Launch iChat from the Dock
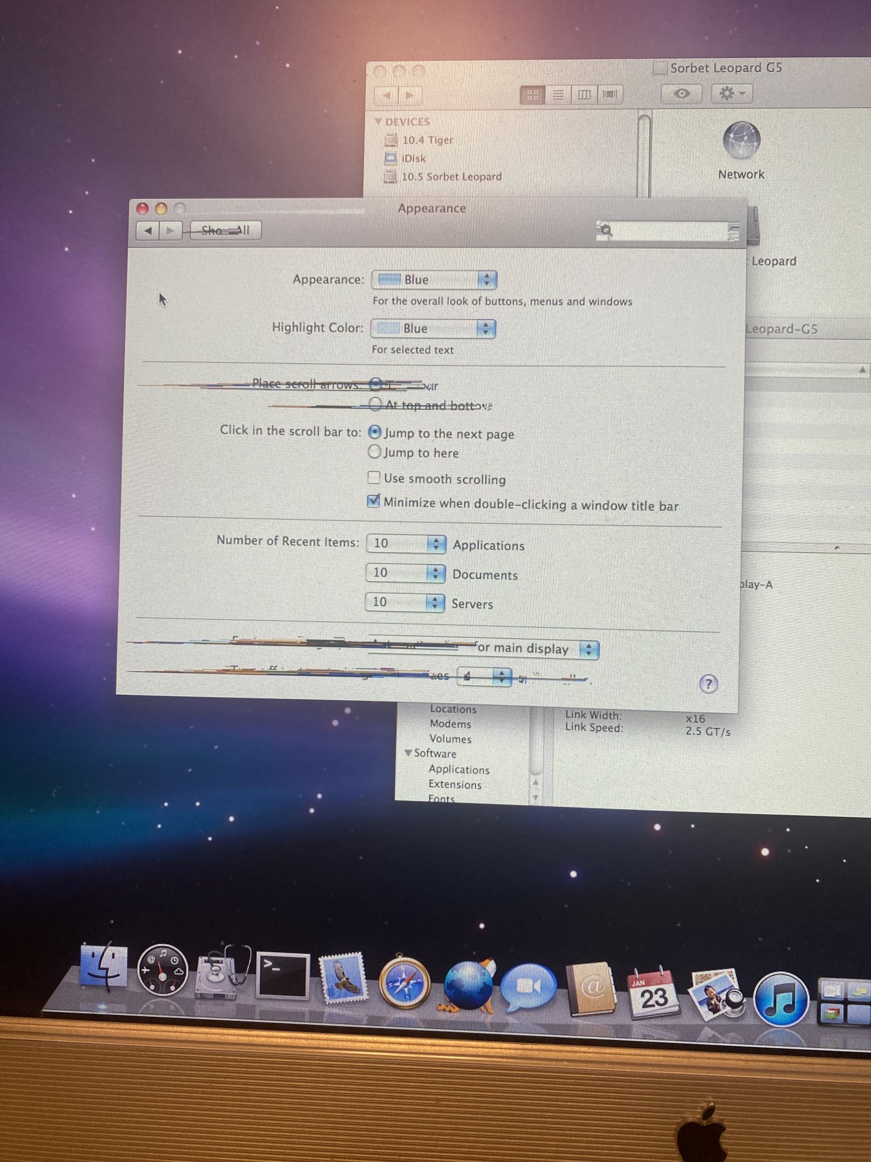 [x=528, y=987]
